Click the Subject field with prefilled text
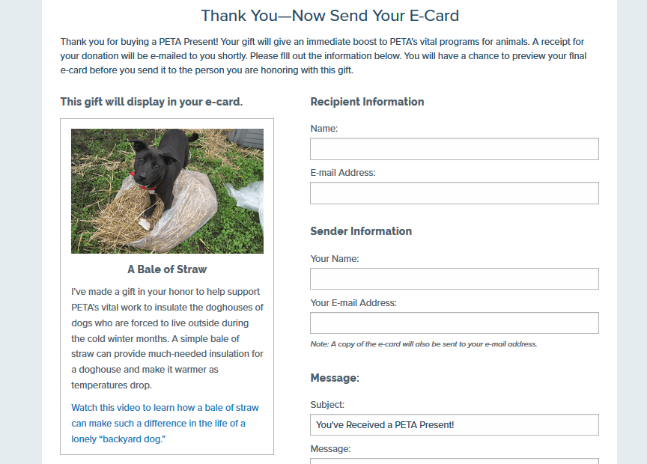Viewport: 647px width, 464px height. (x=454, y=425)
